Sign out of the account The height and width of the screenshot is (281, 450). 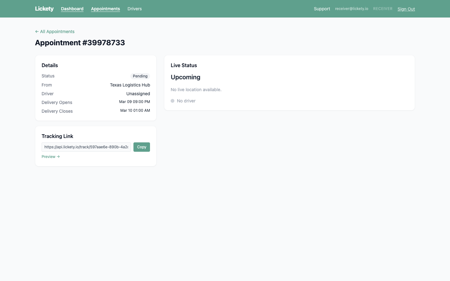tap(406, 9)
